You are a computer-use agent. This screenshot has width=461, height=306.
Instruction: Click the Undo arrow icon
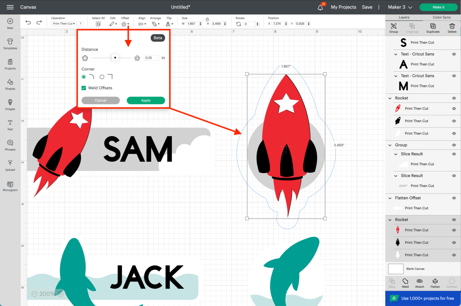[x=28, y=22]
